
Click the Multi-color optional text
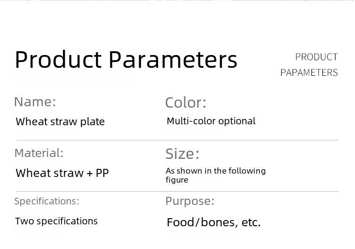pyautogui.click(x=211, y=121)
